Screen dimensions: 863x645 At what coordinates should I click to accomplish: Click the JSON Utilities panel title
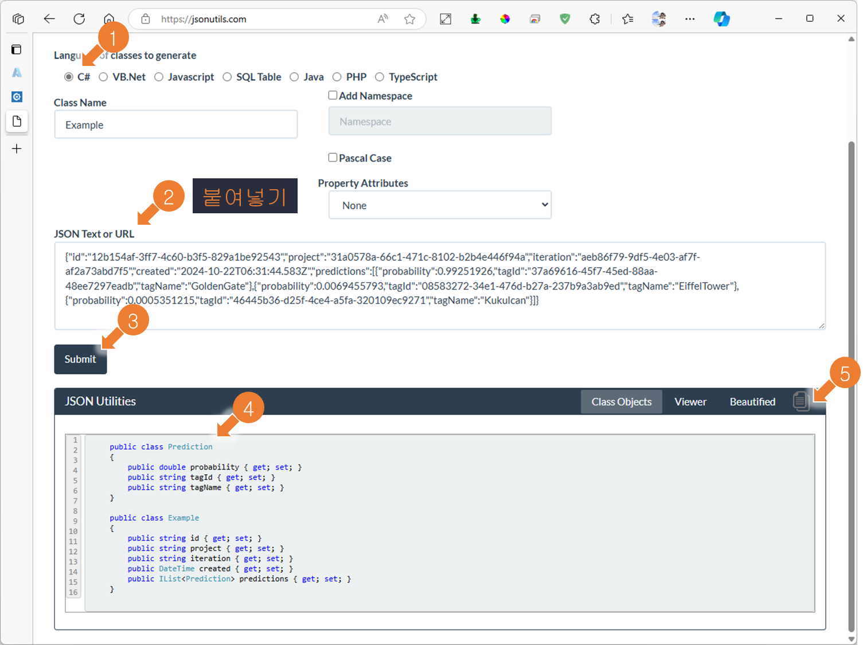[x=100, y=401]
